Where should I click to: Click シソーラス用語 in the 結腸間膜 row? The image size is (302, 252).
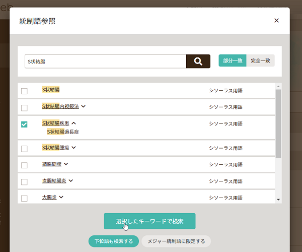click(225, 164)
